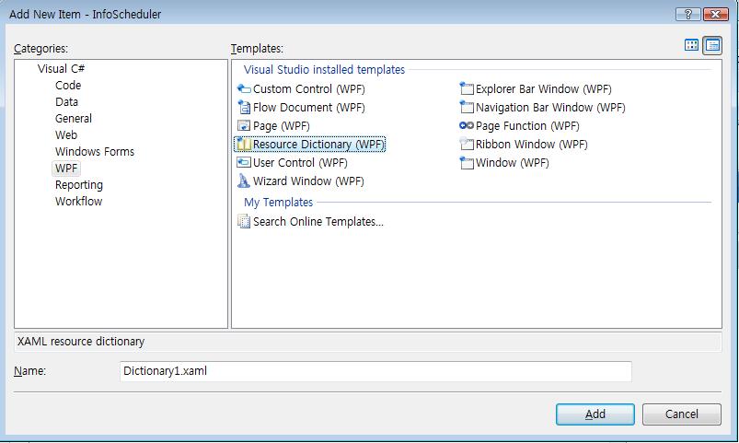Choose User Control (WPF) template label
This screenshot has height=443, width=739.
coord(300,163)
